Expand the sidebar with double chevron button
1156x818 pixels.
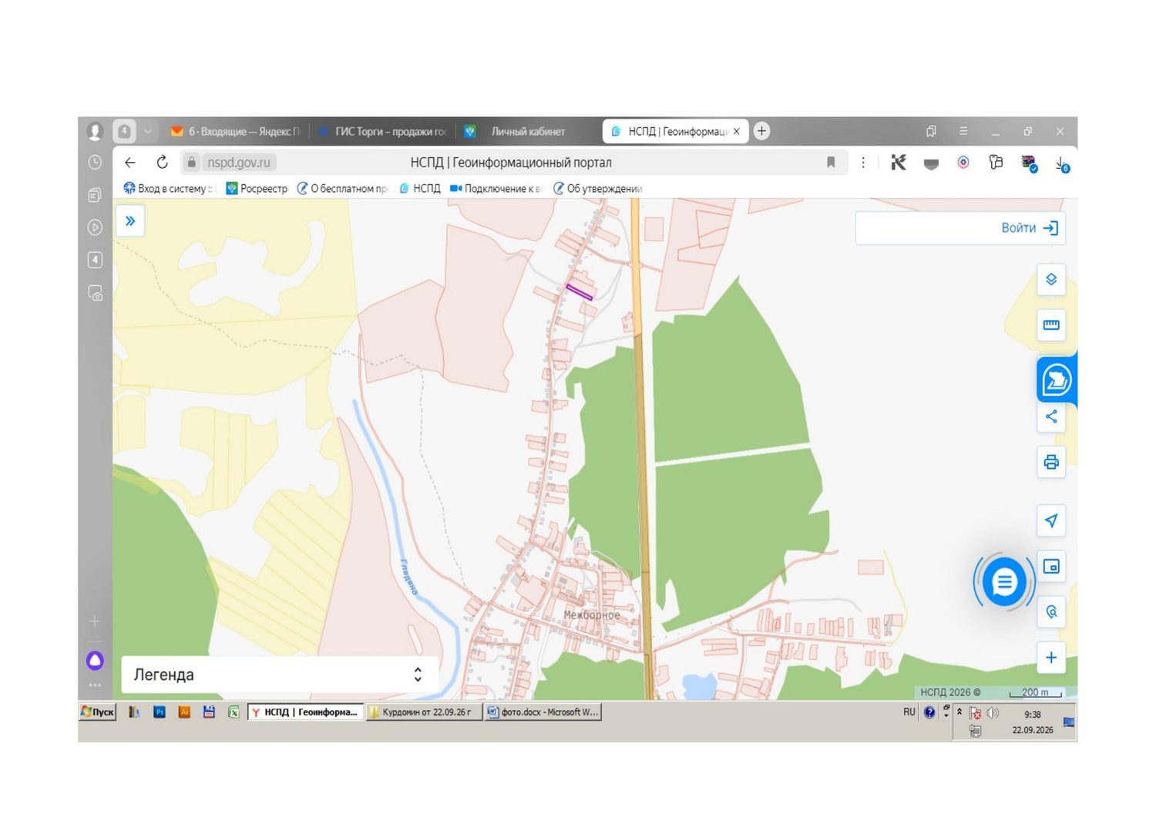pyautogui.click(x=130, y=221)
